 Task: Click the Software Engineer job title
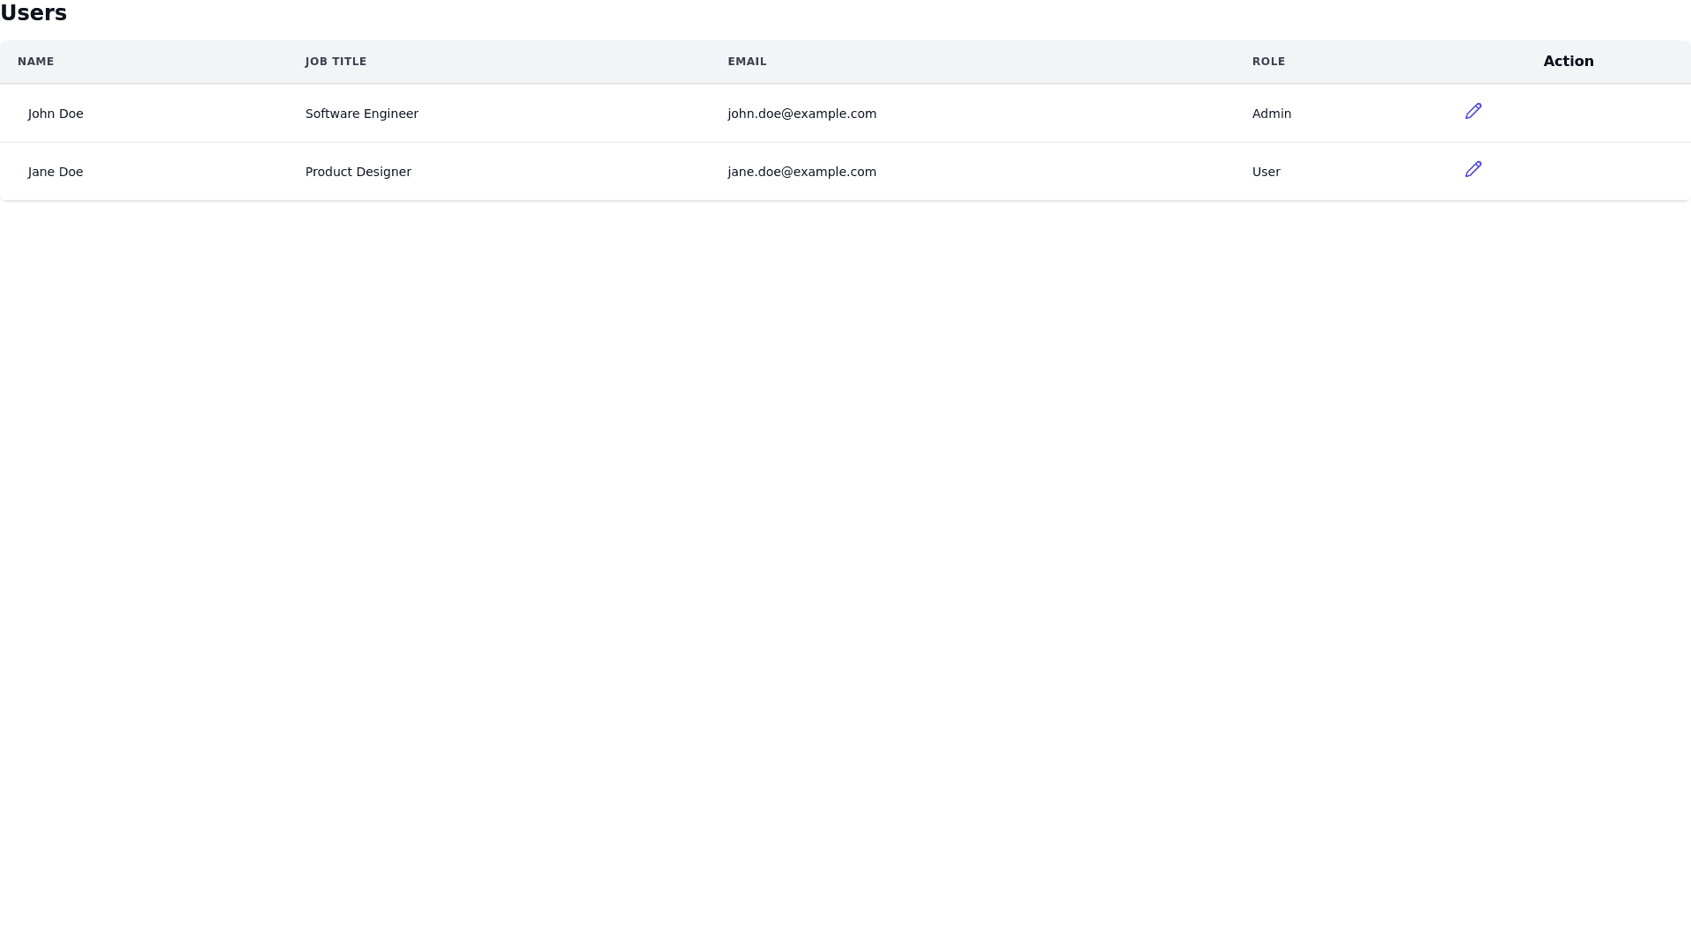click(361, 114)
